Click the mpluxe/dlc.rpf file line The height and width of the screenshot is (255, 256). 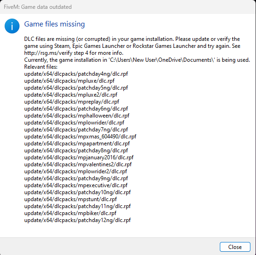click(x=70, y=81)
